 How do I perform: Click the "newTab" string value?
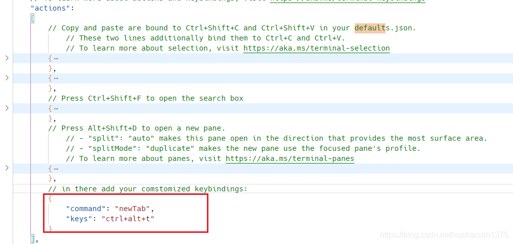[x=132, y=208]
